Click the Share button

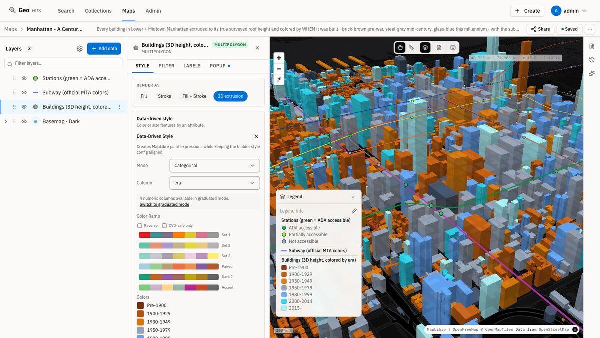click(x=540, y=29)
